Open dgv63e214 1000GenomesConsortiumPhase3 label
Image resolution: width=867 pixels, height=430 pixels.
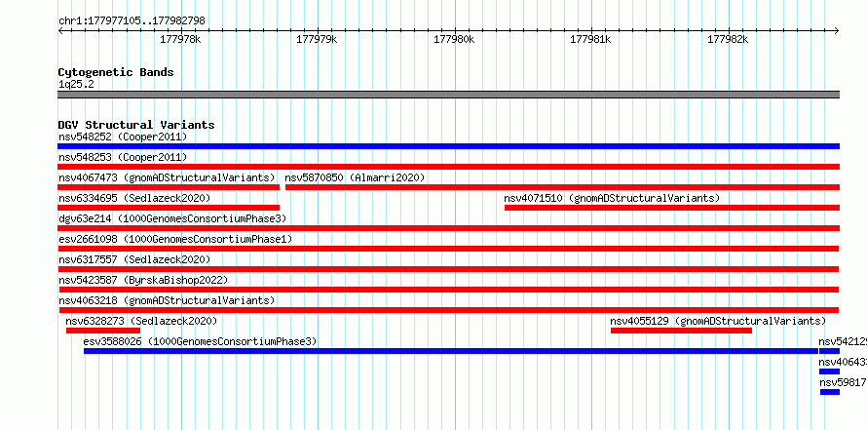tap(172, 218)
